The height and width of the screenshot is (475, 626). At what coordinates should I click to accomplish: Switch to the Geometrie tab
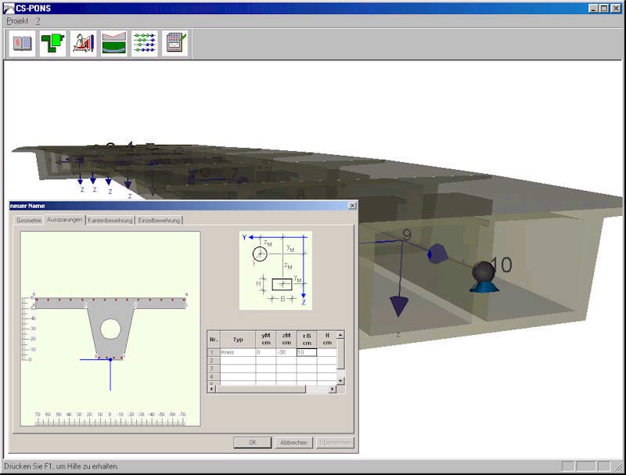[29, 221]
